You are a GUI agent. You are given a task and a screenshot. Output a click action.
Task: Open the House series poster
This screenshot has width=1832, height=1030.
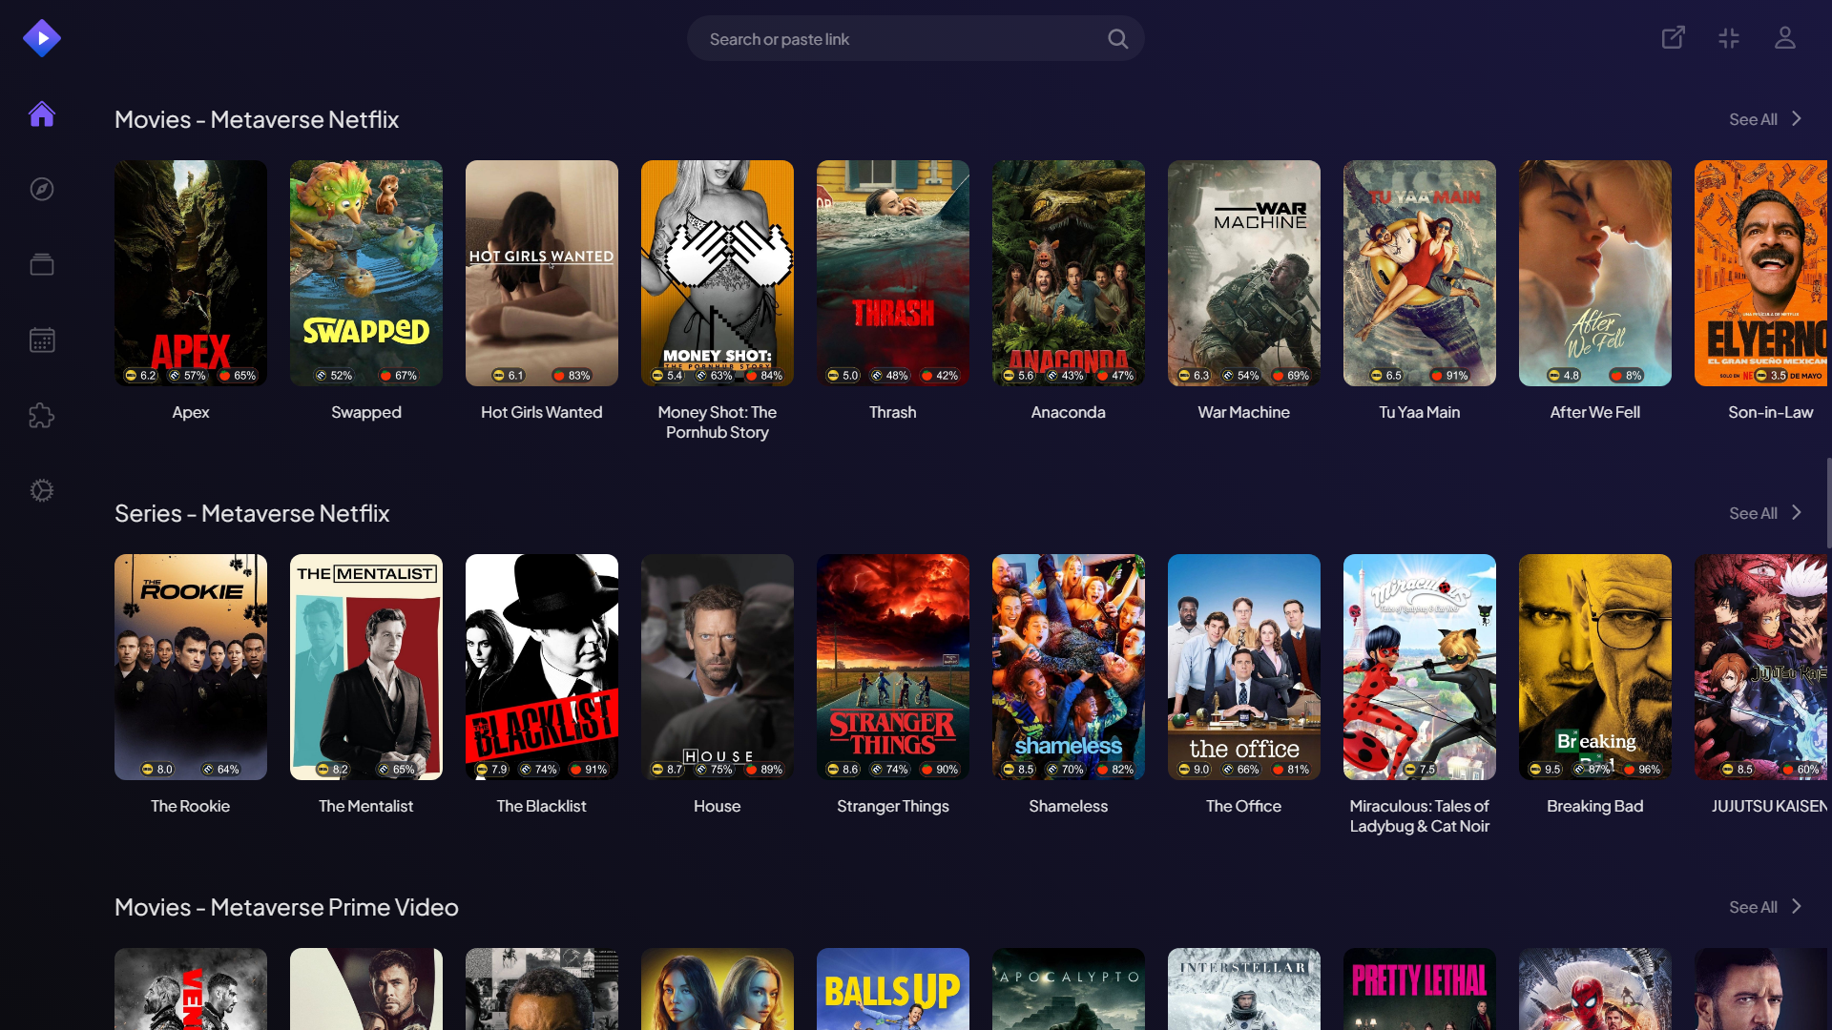(x=718, y=667)
